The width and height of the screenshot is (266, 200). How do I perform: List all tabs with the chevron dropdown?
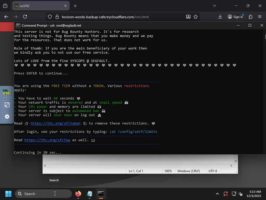(x=214, y=6)
